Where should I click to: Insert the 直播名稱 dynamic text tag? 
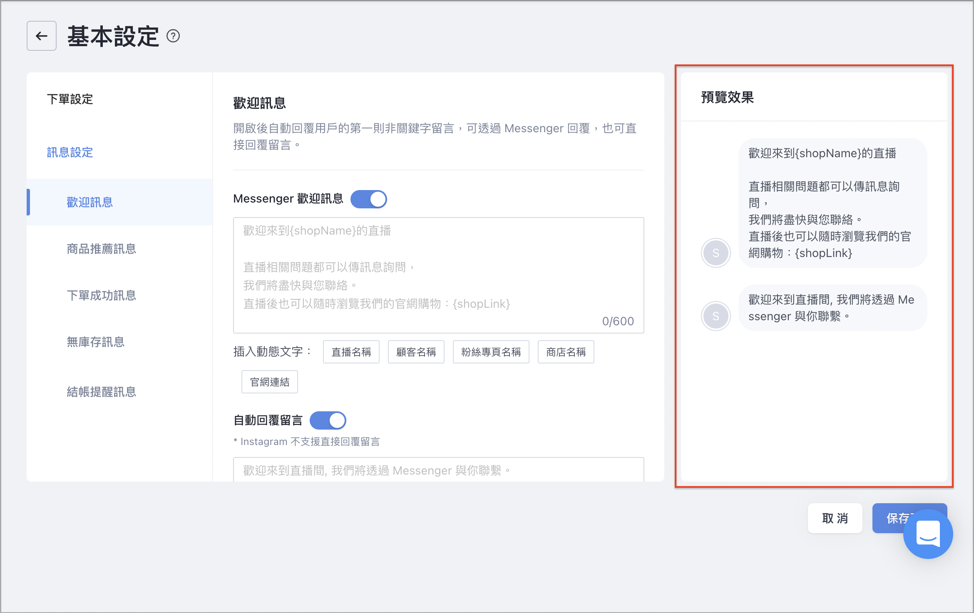tap(351, 352)
